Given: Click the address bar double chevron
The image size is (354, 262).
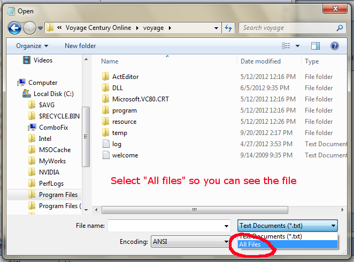Looking at the screenshot, I should [59, 28].
